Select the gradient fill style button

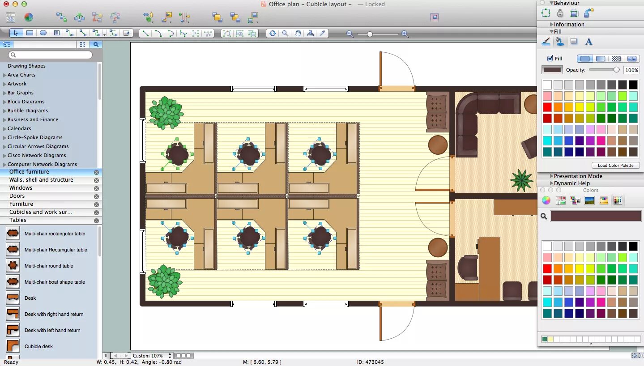coord(601,59)
